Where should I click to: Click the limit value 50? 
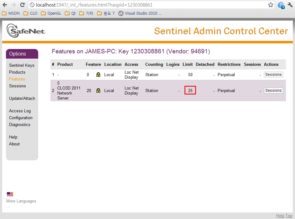[190, 75]
